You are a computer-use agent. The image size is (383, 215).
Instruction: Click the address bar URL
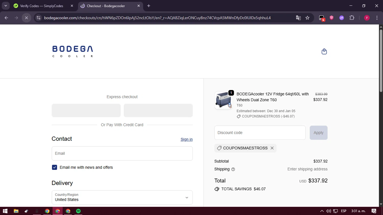coord(157,18)
